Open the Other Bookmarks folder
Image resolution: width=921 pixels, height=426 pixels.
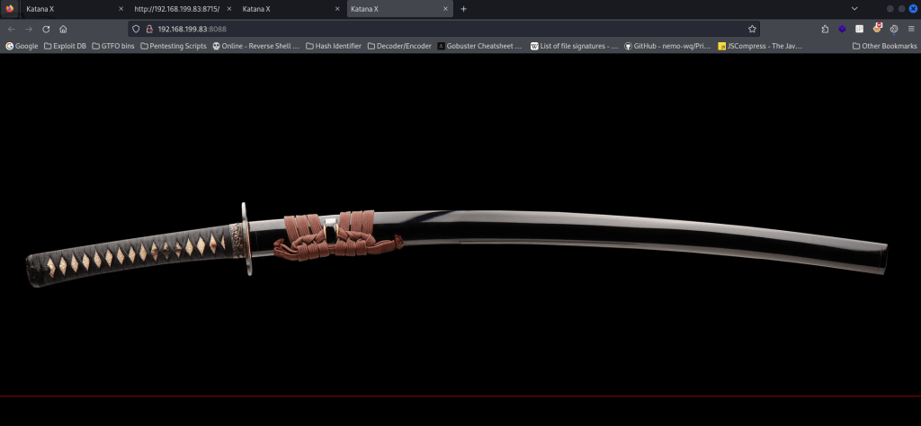point(882,46)
